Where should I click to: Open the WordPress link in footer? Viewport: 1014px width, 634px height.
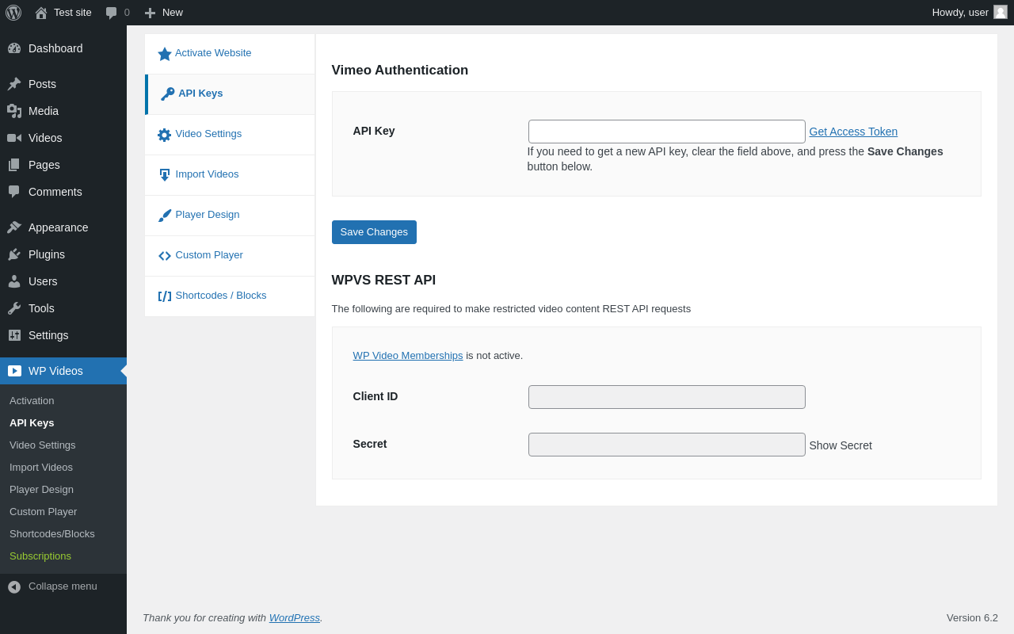[295, 618]
